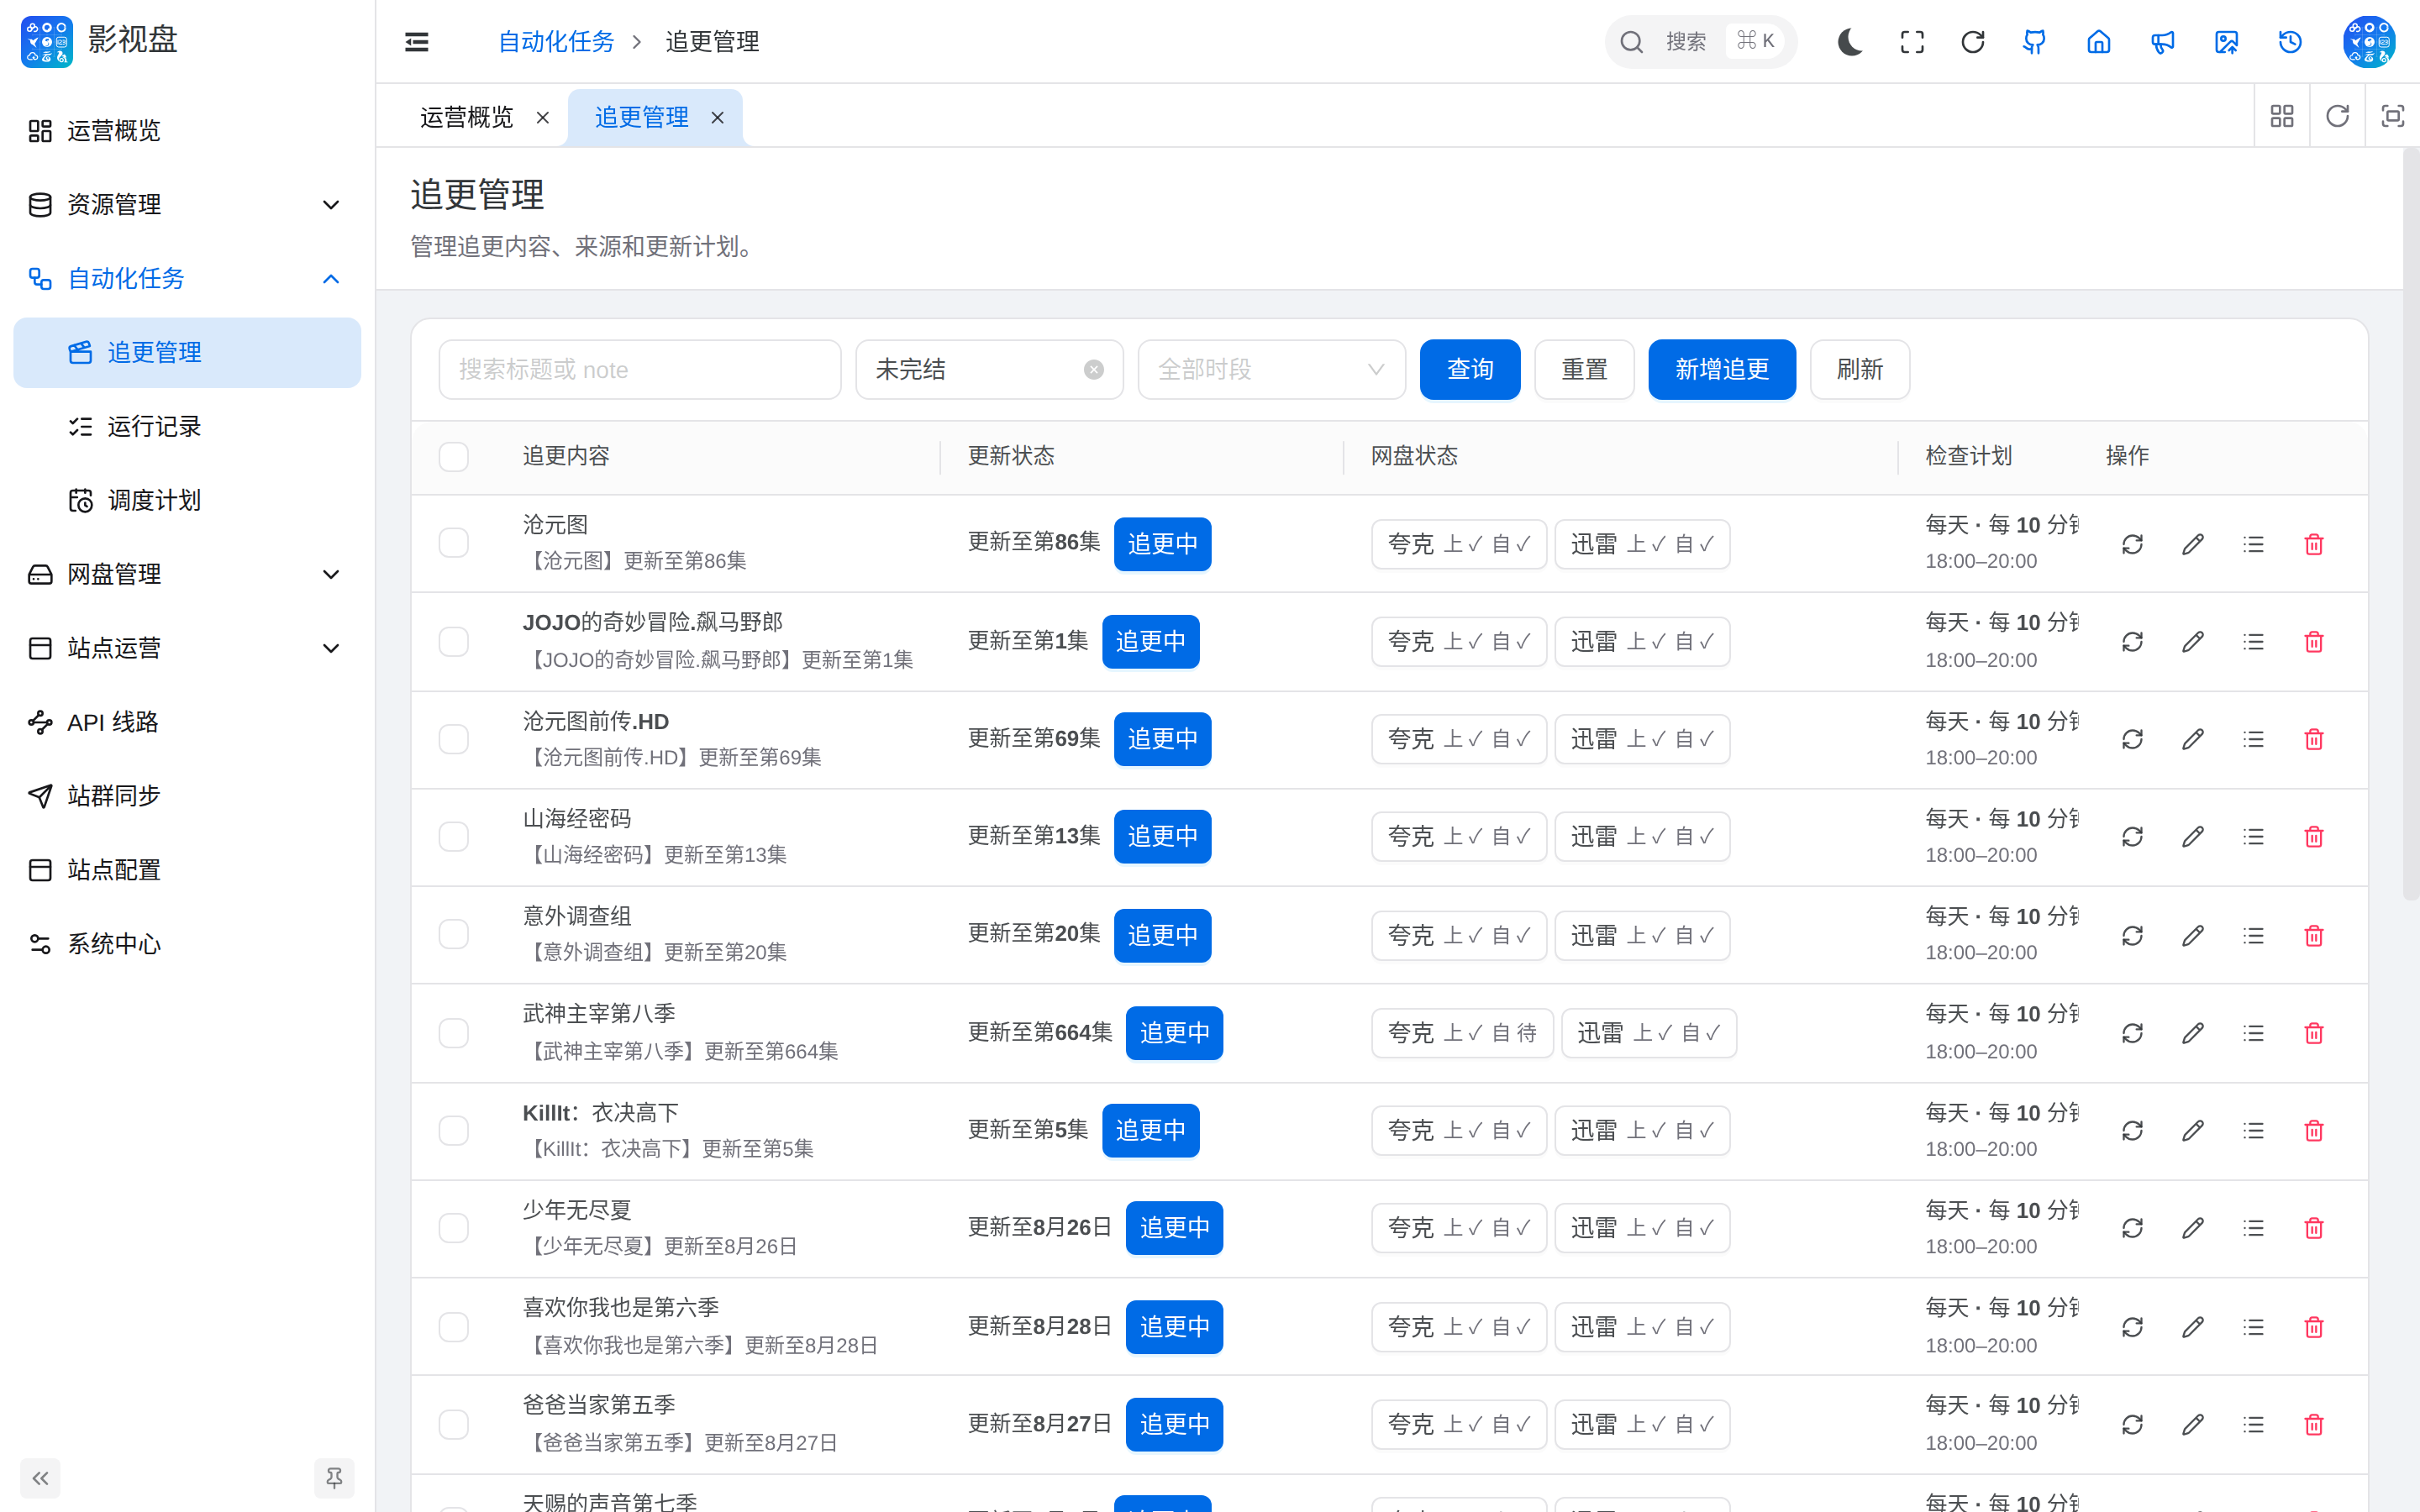Open 站点配置 in the sidebar
This screenshot has width=2420, height=1512.
click(187, 870)
